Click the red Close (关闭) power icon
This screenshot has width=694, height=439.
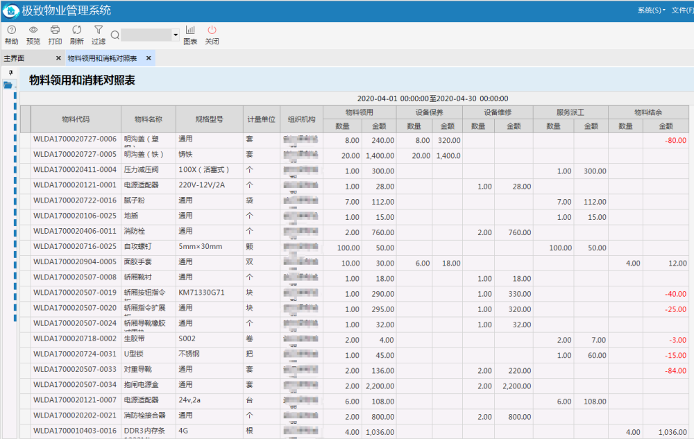pos(212,30)
